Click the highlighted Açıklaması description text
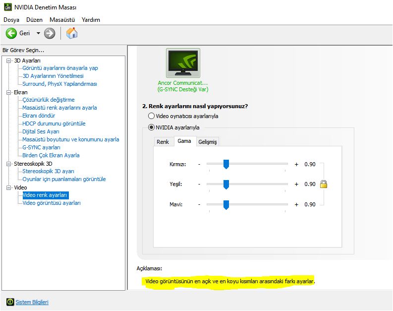Viewport: 393px width, 311px height. [230, 281]
